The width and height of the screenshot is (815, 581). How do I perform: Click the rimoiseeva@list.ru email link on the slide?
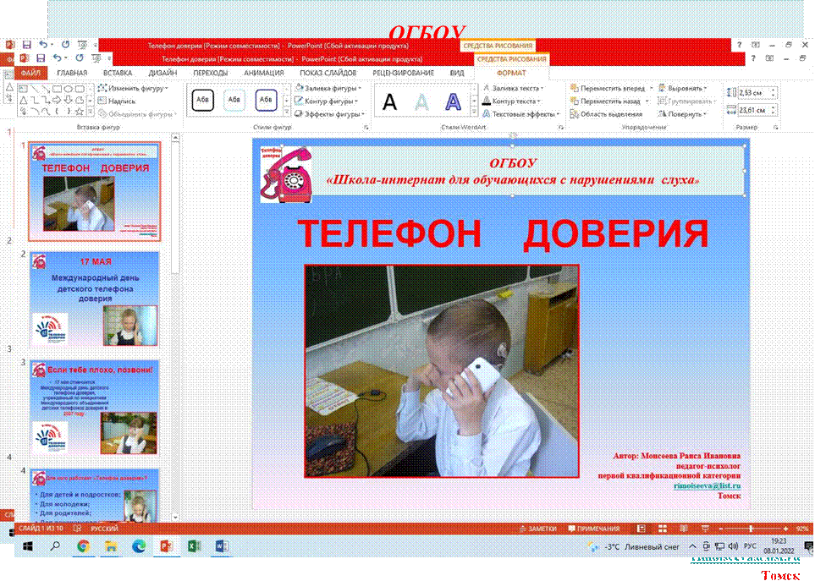[x=707, y=485]
